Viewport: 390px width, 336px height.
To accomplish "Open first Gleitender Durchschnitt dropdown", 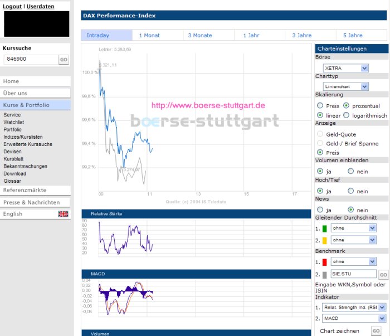I will [x=353, y=228].
